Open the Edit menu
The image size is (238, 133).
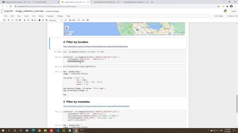click(x=12, y=16)
